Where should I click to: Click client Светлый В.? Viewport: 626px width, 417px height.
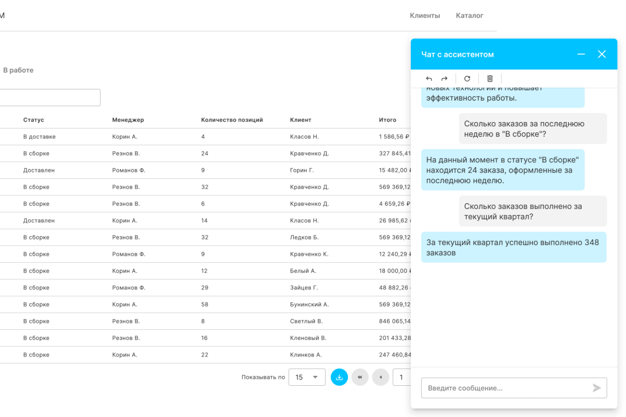point(306,321)
